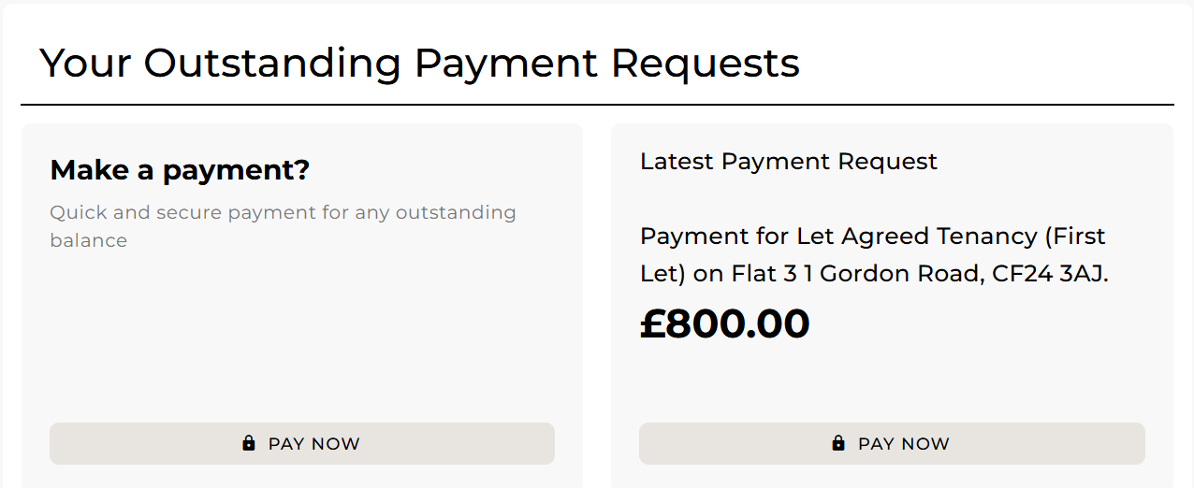
Task: Click the lock icon in the left Pay Now button
Action: click(248, 443)
